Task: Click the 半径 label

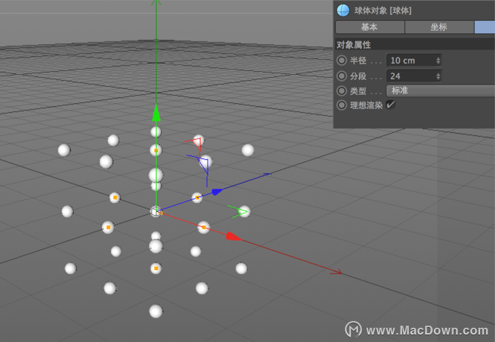Action: coord(358,60)
